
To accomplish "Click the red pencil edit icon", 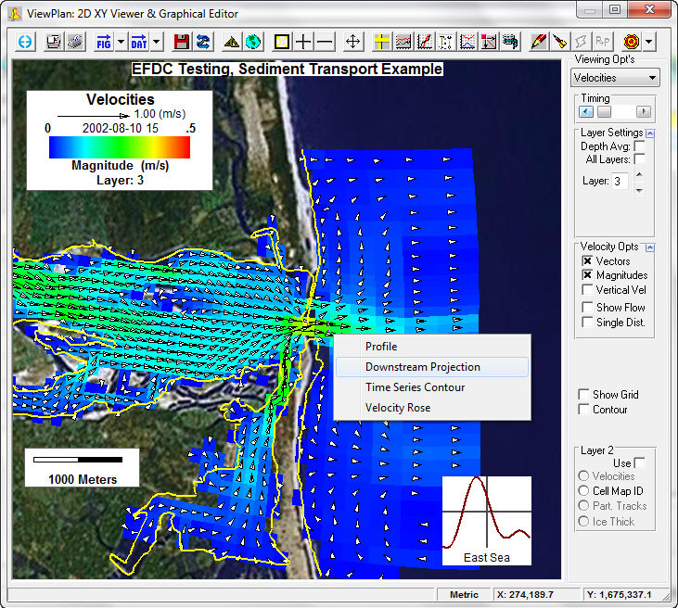I will click(538, 42).
